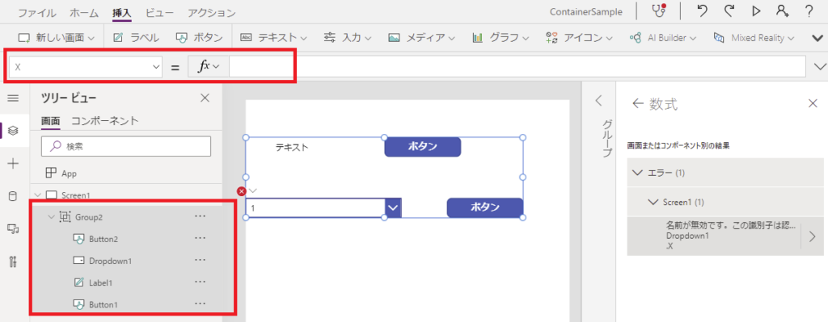Preview the app with play icon
Screen dimensions: 828x322
click(756, 11)
